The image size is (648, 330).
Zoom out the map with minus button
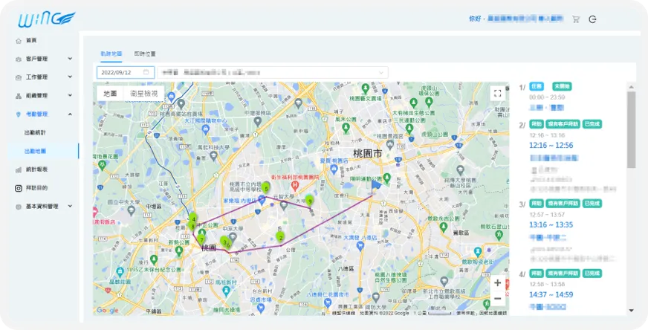[498, 299]
